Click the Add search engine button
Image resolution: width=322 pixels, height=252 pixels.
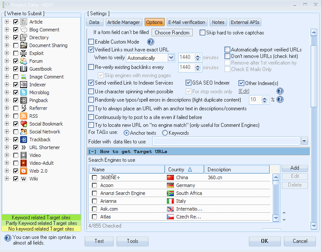(x=295, y=168)
